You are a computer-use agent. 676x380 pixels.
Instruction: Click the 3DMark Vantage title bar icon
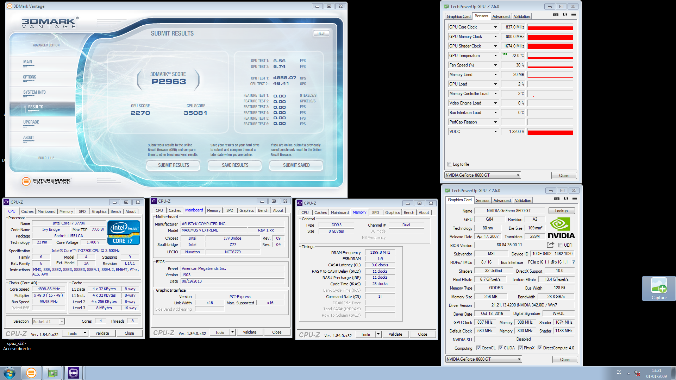[10, 6]
